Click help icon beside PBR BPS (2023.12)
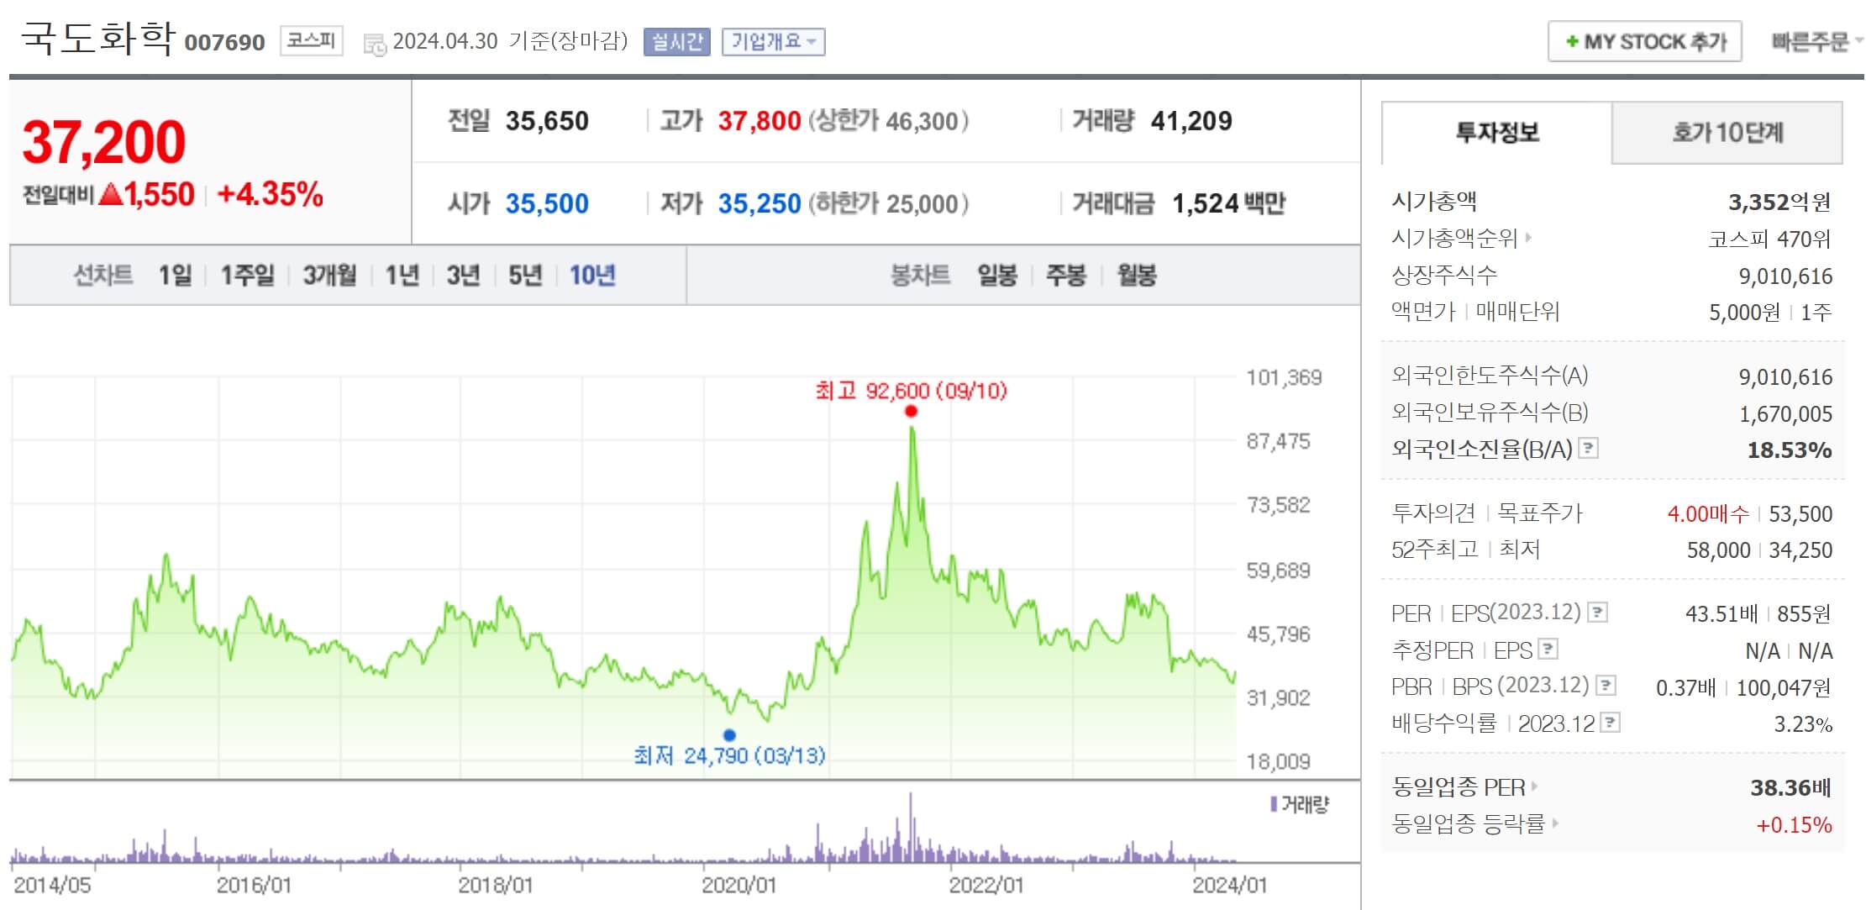The image size is (1866, 910). tap(1606, 686)
